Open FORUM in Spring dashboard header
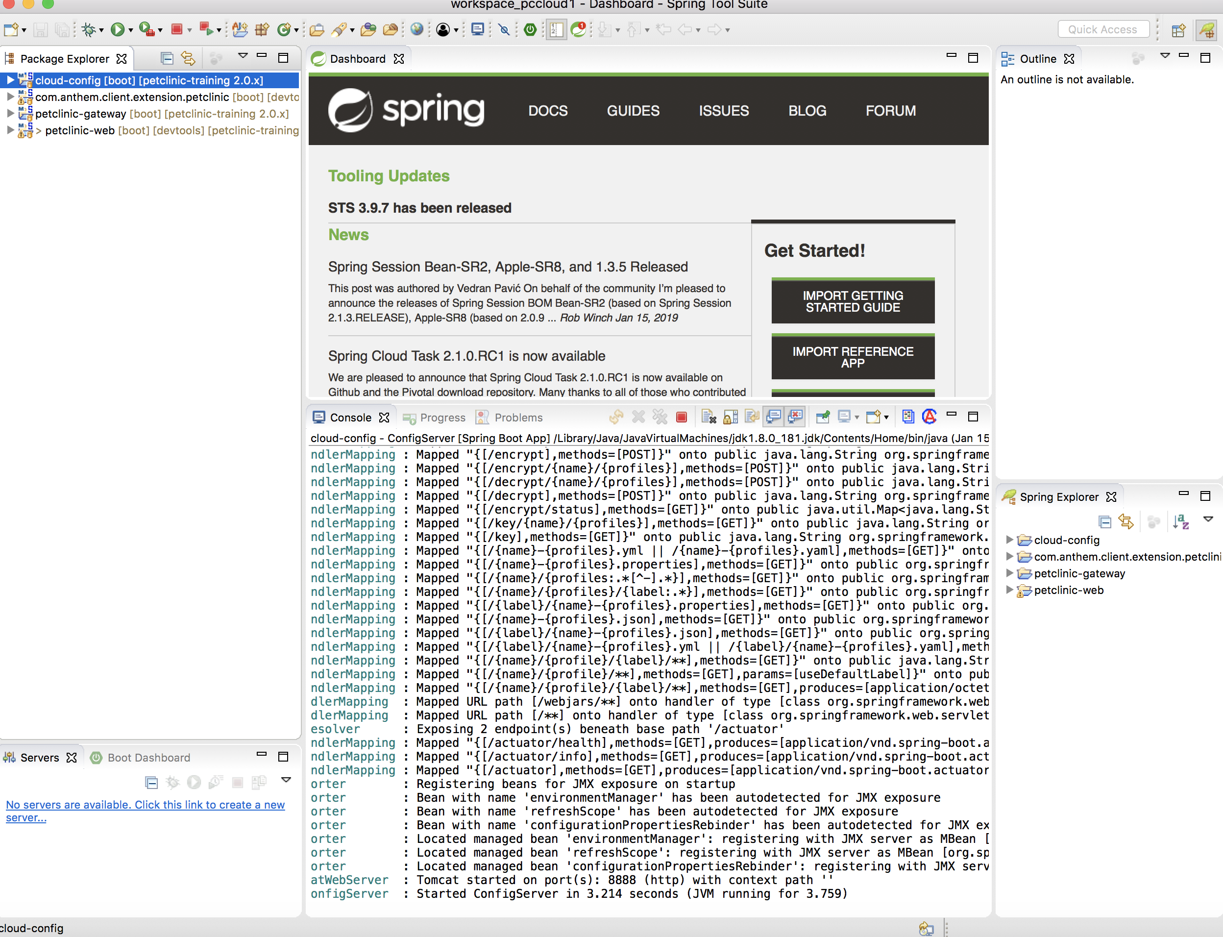Image resolution: width=1223 pixels, height=937 pixels. click(891, 111)
